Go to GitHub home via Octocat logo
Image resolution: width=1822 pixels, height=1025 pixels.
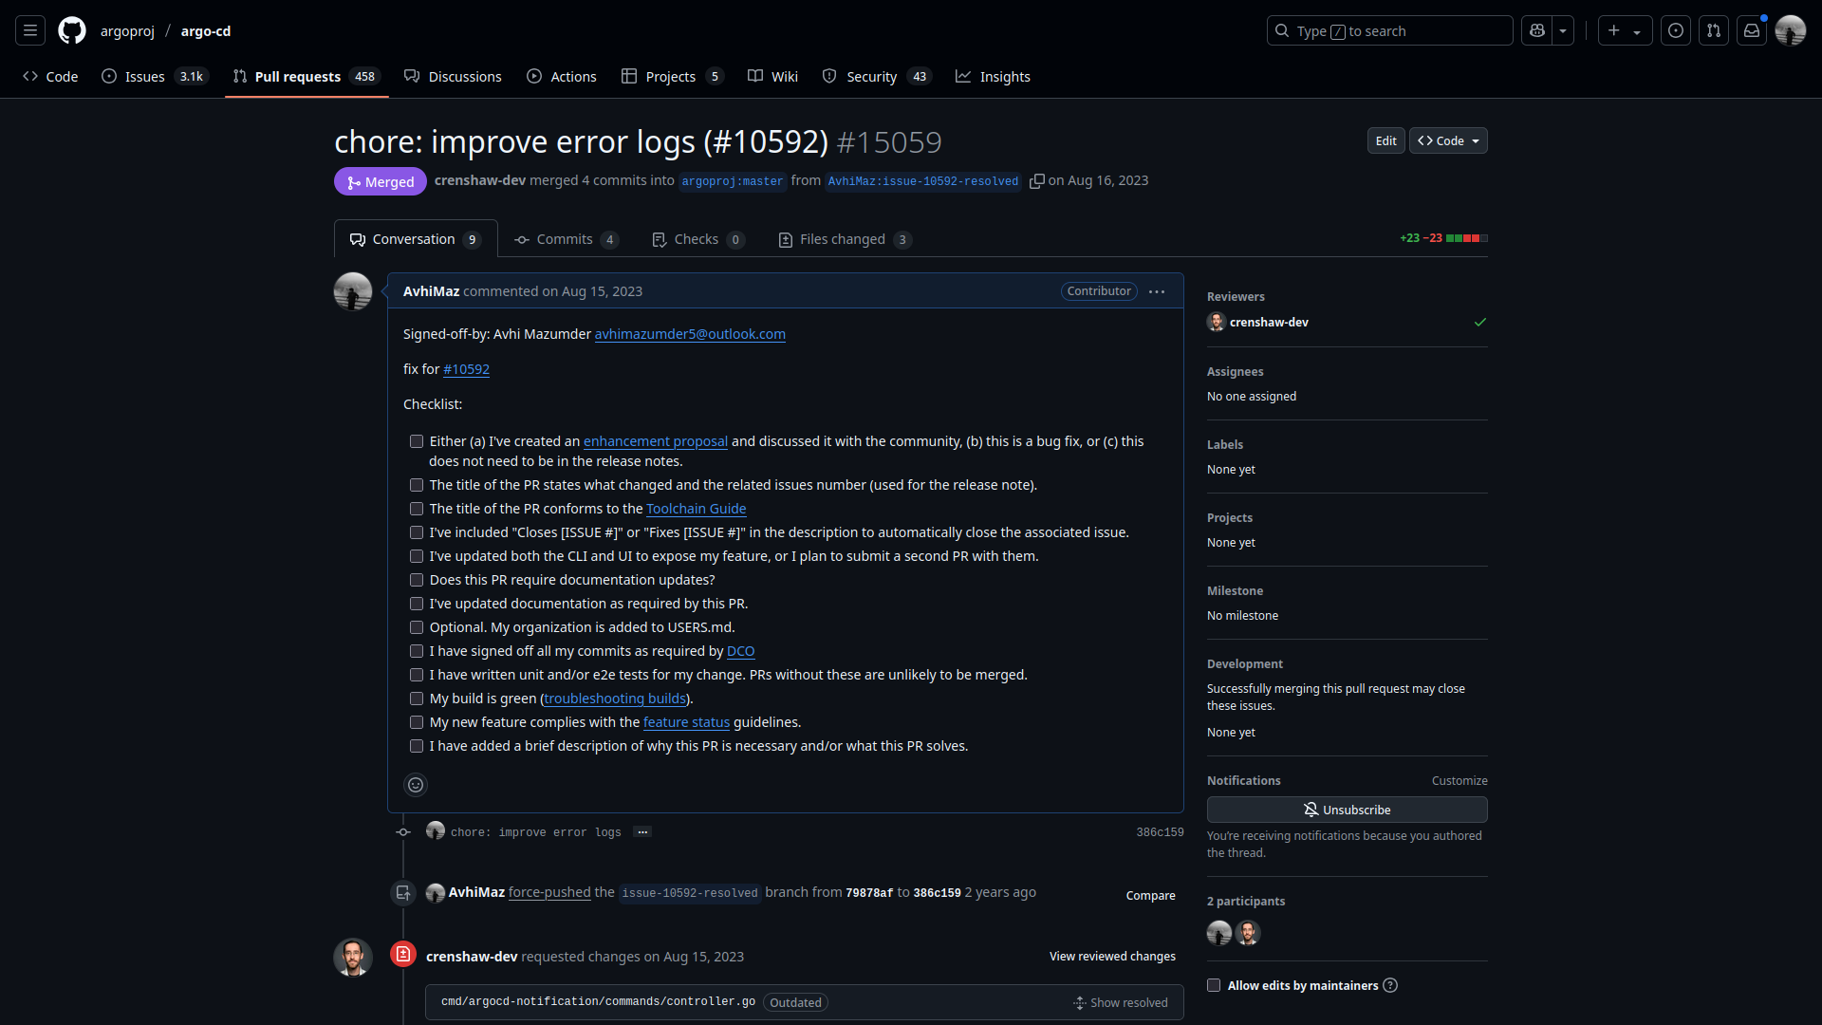[x=72, y=30]
